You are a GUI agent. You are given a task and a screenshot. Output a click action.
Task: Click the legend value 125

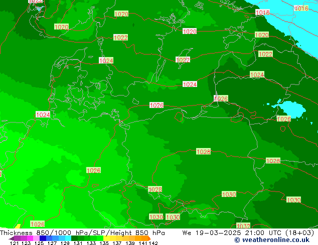[39, 243]
